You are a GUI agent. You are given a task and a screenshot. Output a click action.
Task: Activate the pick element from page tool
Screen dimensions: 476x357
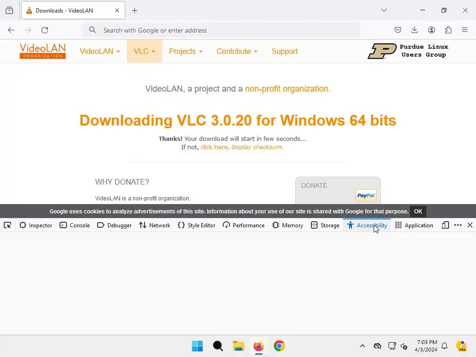click(7, 225)
